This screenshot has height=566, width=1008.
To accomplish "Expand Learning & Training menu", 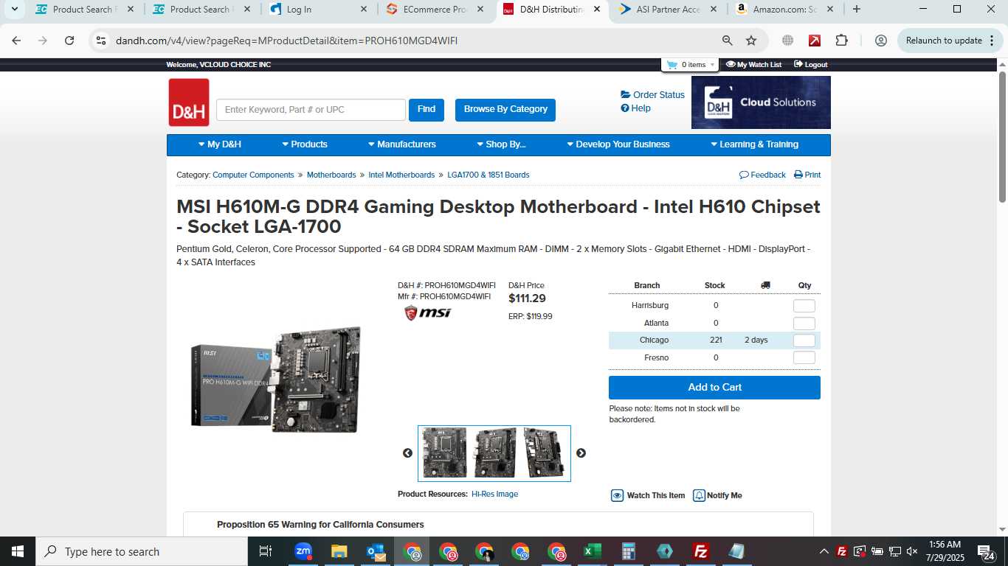I will point(754,144).
